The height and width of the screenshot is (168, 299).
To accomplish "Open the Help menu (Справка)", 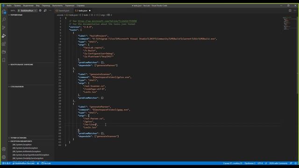I will 81,6.
